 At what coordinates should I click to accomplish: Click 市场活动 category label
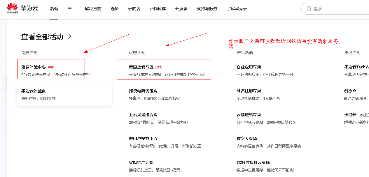click(352, 53)
